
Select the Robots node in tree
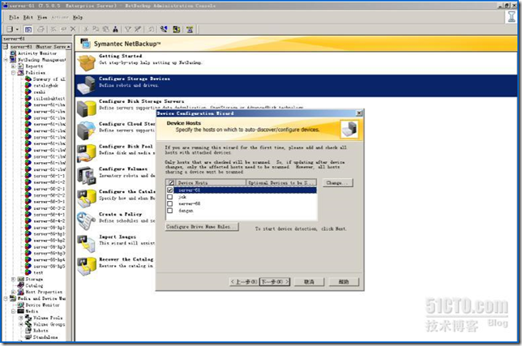(41, 331)
